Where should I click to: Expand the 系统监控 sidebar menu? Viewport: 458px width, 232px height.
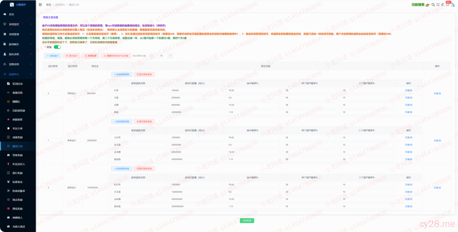[x=18, y=24]
